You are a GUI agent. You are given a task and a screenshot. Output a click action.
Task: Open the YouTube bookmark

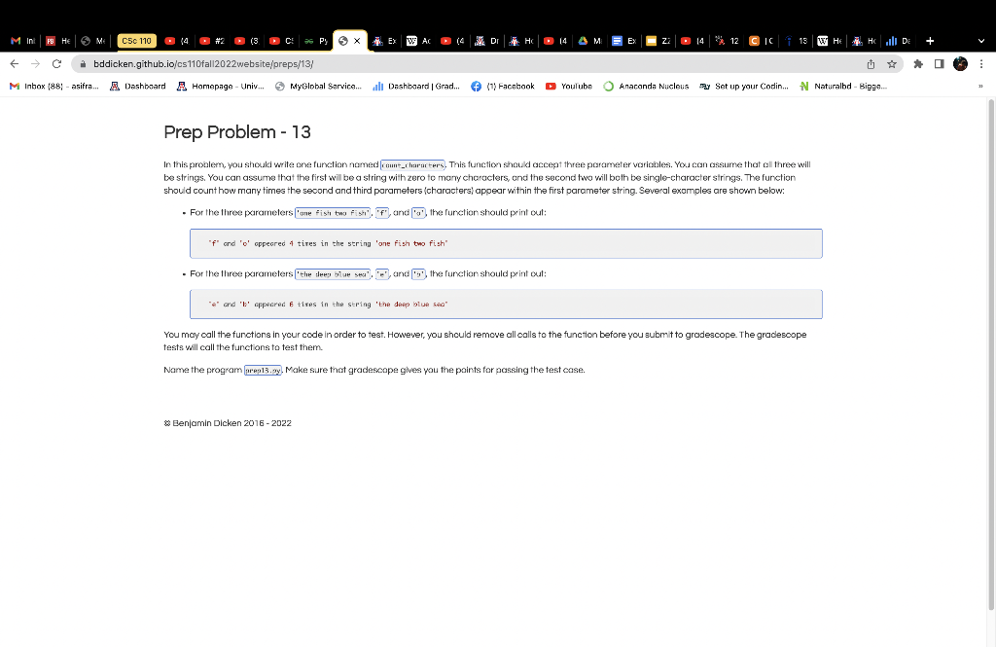point(569,86)
